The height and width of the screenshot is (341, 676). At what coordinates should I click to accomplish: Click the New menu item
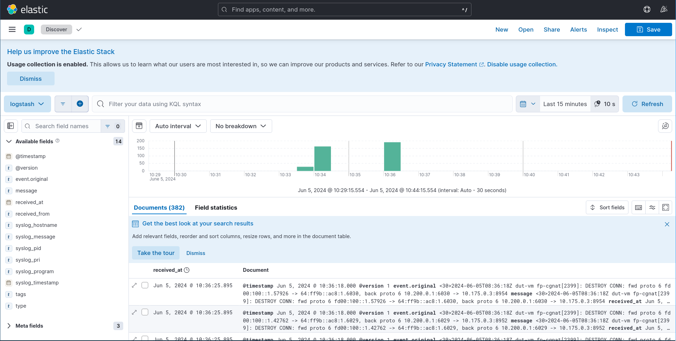click(x=501, y=29)
